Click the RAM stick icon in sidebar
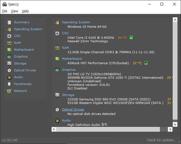Screen dimensions: 181x144 tap(9, 43)
